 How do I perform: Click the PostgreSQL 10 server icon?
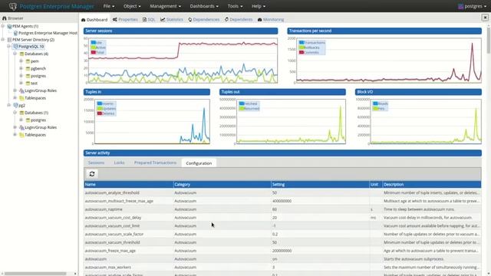click(15, 46)
